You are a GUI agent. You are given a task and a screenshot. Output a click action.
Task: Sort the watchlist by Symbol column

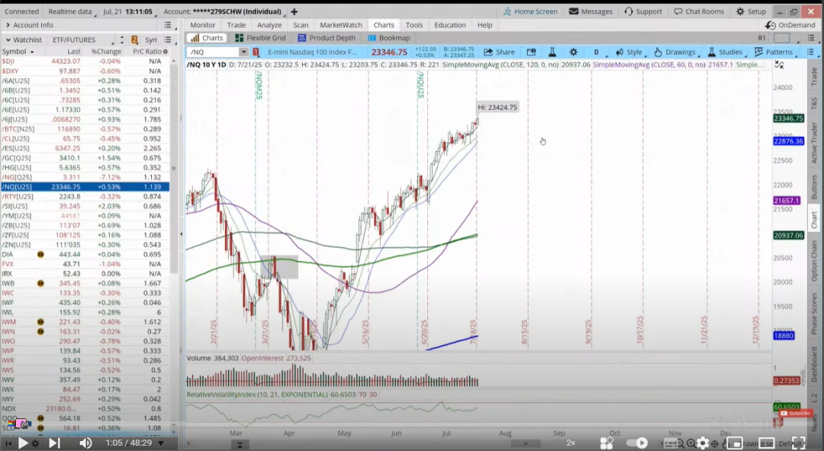click(x=18, y=52)
